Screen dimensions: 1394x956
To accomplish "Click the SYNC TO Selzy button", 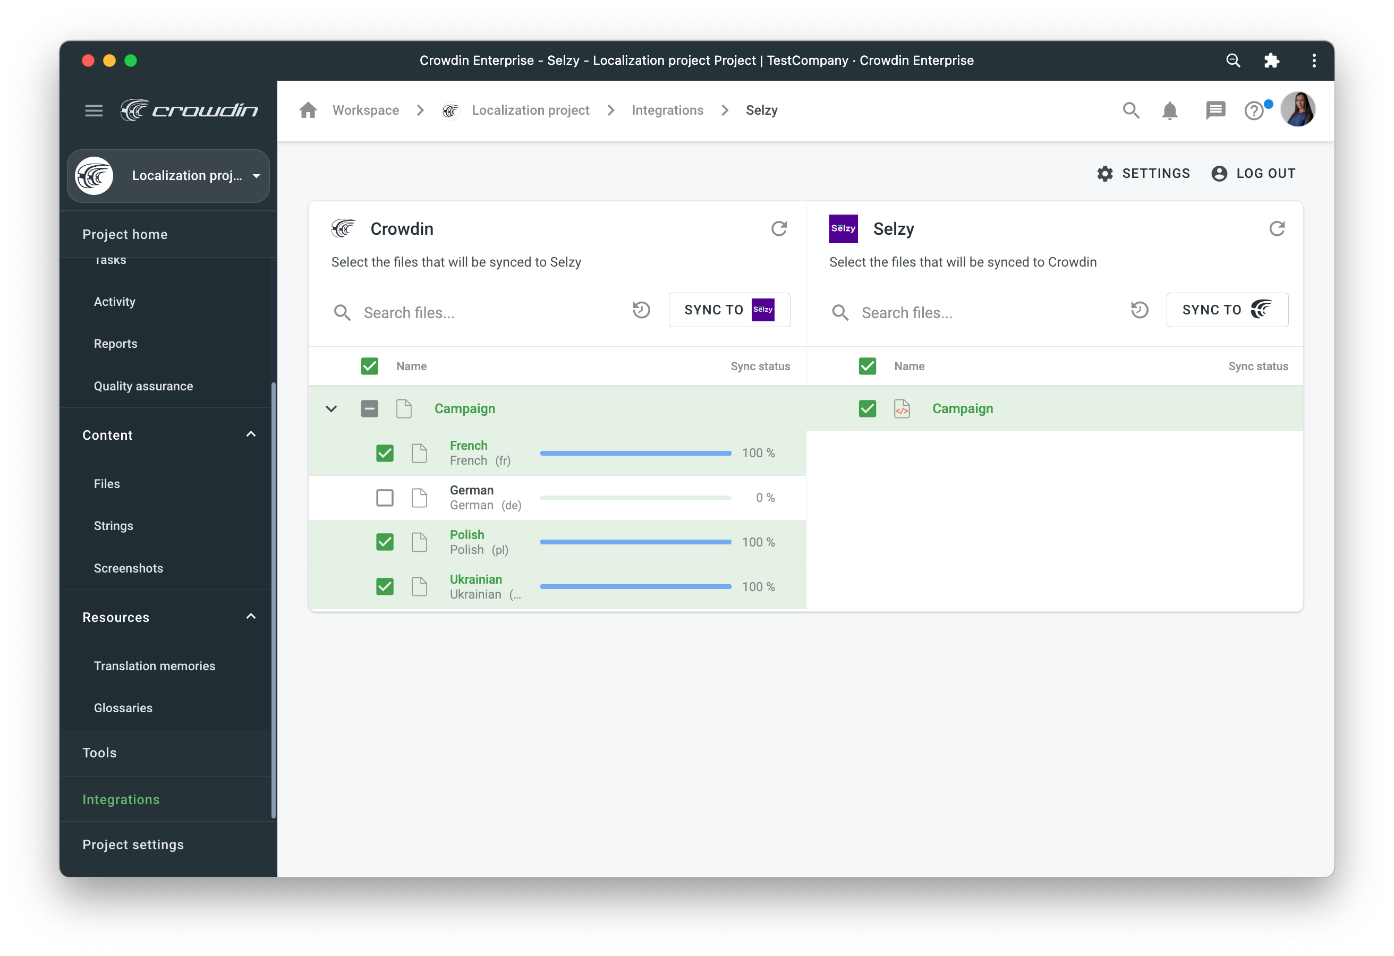I will tap(729, 310).
